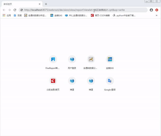Reload the page with the refresh icon
This screenshot has height=136, width=161.
tap(15, 10)
